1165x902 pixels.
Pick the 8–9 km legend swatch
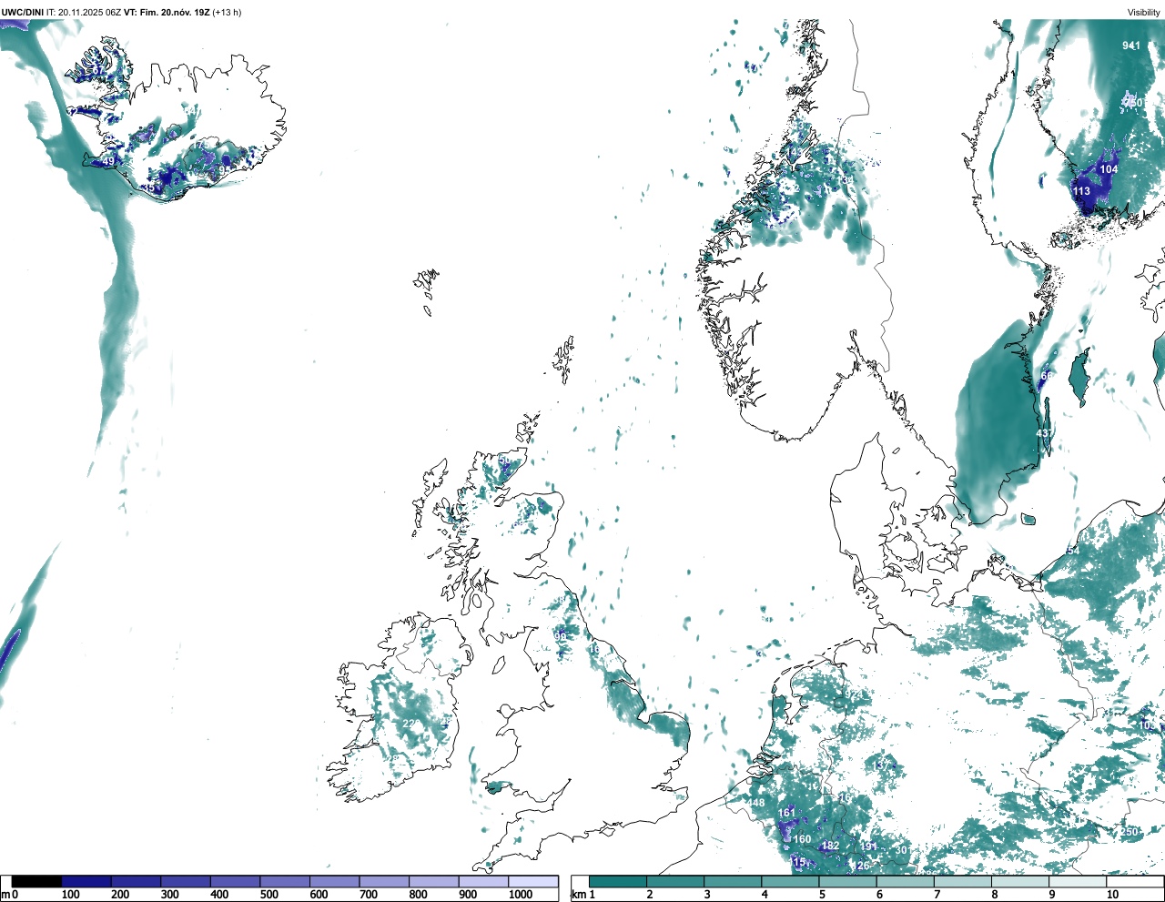coord(1020,881)
